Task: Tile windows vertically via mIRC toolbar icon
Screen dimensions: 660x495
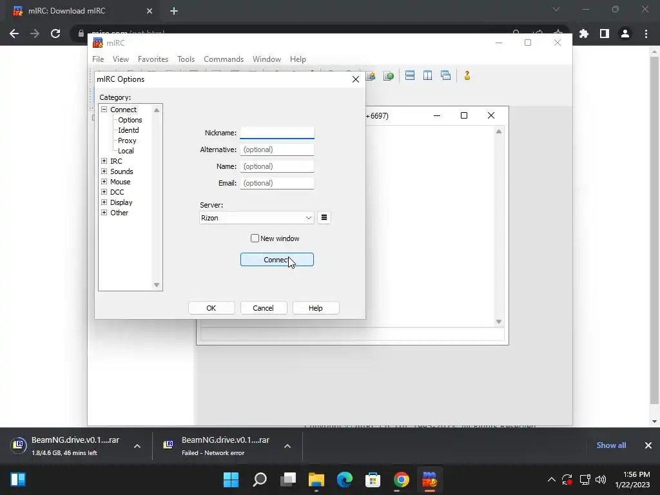Action: click(428, 76)
